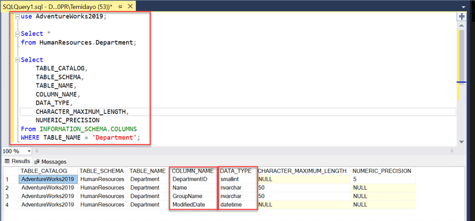The image size is (475, 221).
Task: Click the horizontal scrollbar left arrow
Action: click(37, 151)
